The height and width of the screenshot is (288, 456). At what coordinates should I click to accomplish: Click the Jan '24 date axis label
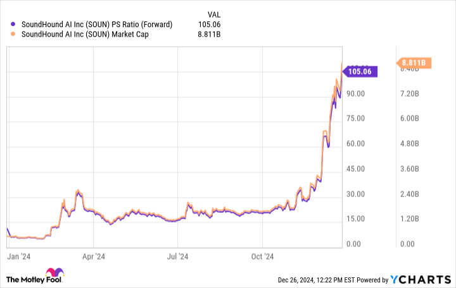point(18,256)
